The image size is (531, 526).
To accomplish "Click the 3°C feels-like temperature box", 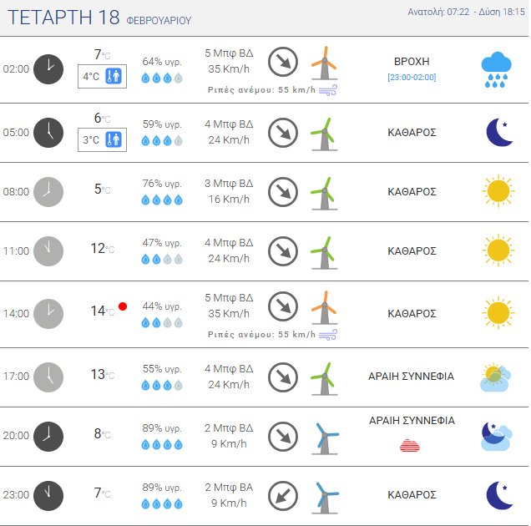I will tap(103, 139).
